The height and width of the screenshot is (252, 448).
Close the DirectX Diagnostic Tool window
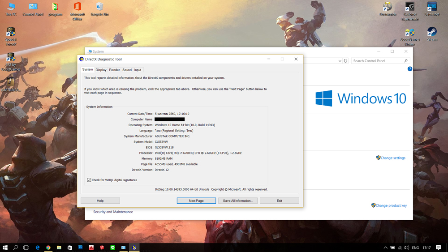click(296, 59)
